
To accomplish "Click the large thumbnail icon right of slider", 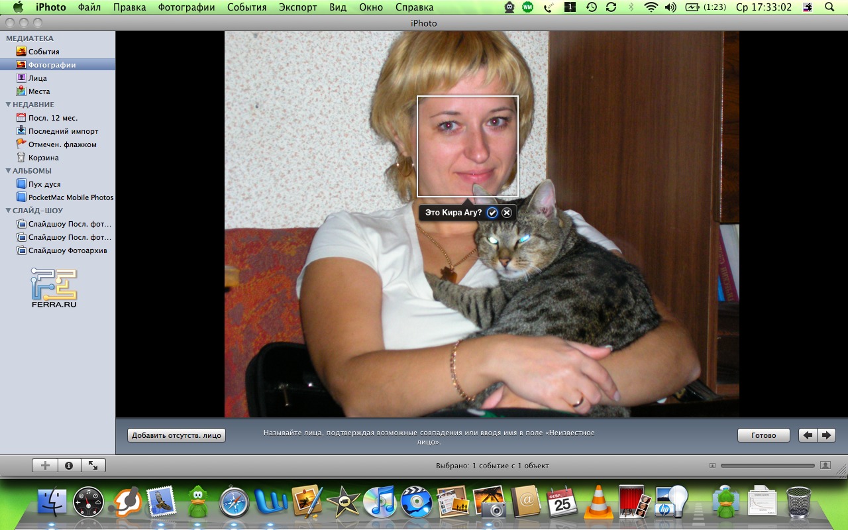I will [x=825, y=466].
